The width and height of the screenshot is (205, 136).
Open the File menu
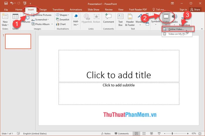tap(6, 10)
